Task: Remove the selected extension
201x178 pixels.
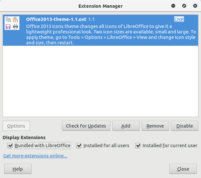Action: [155, 126]
